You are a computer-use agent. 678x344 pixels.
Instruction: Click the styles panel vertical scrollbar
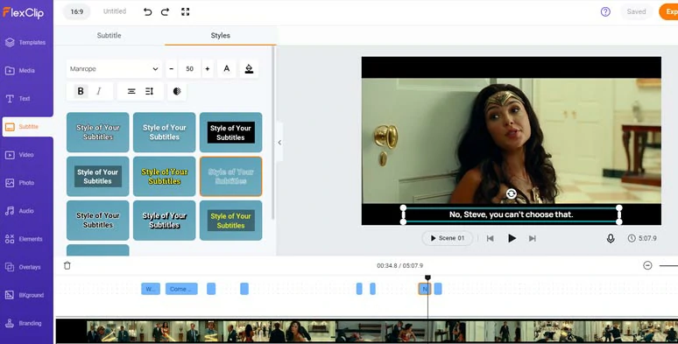(272, 133)
